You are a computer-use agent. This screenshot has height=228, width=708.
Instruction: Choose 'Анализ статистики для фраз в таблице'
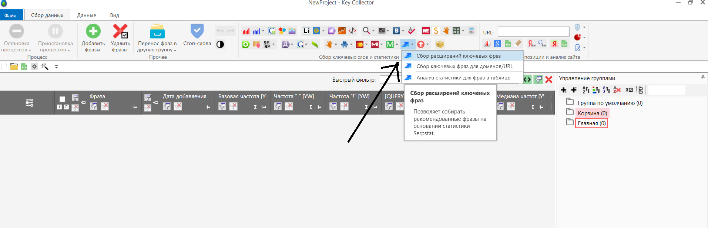coord(463,78)
